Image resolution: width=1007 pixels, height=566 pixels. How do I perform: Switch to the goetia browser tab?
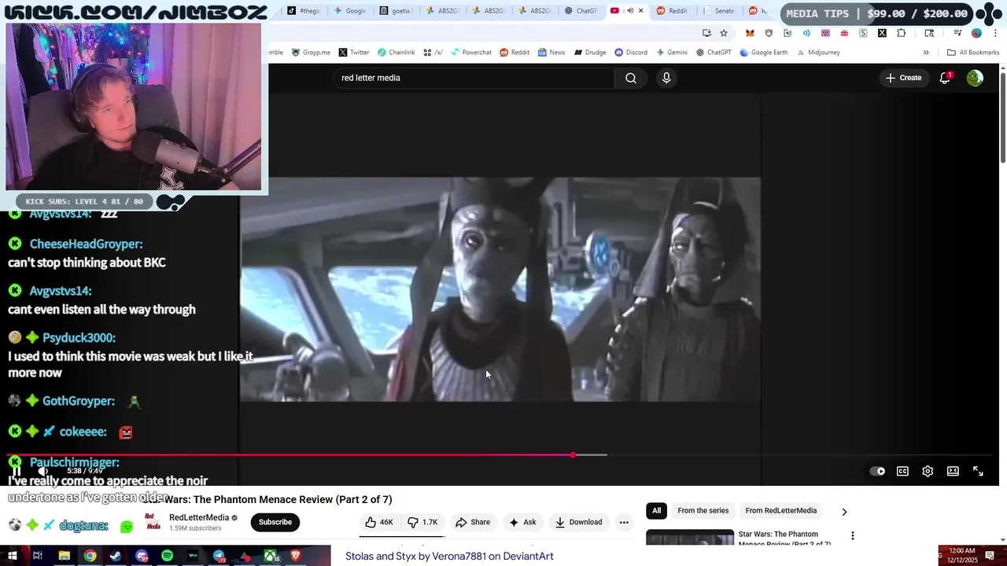396,11
